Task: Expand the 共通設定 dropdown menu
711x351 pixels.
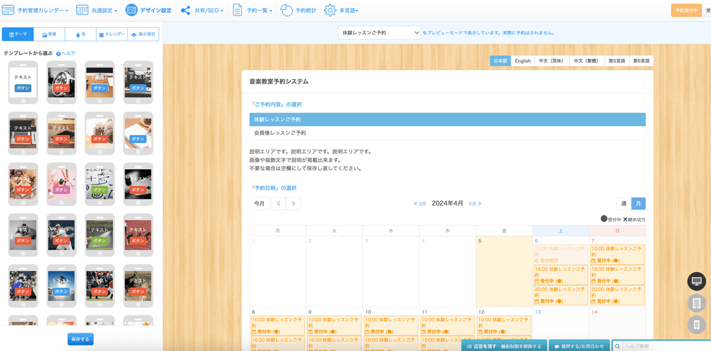Action: click(x=97, y=11)
